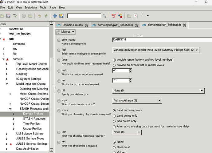Click the gear icon beside iopl
The width and height of the screenshot is (212, 153).
point(59,50)
